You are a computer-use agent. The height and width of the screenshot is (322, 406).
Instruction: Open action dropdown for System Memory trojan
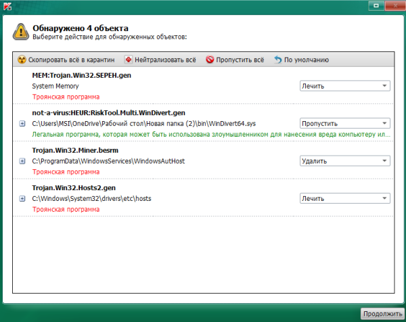pos(345,86)
